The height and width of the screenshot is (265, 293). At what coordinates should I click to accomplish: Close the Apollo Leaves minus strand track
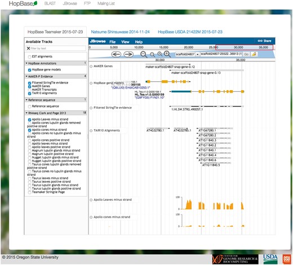pos(91,200)
